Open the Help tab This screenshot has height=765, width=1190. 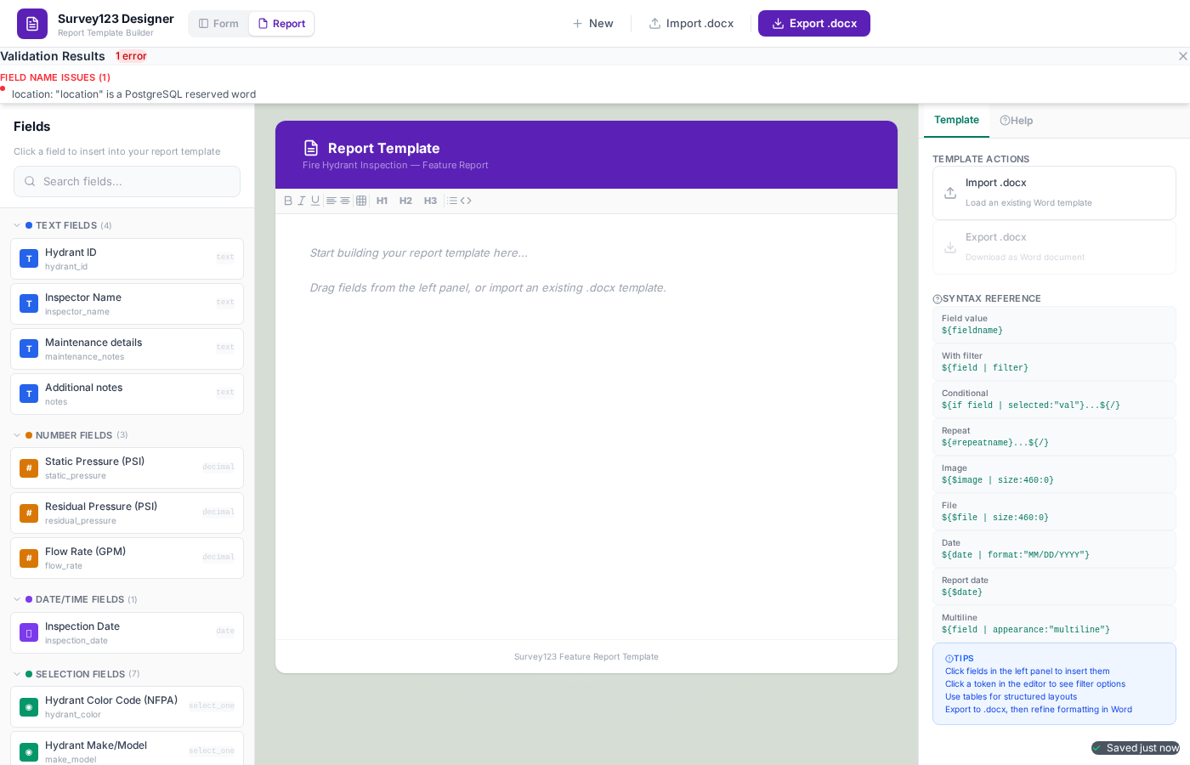click(1017, 121)
